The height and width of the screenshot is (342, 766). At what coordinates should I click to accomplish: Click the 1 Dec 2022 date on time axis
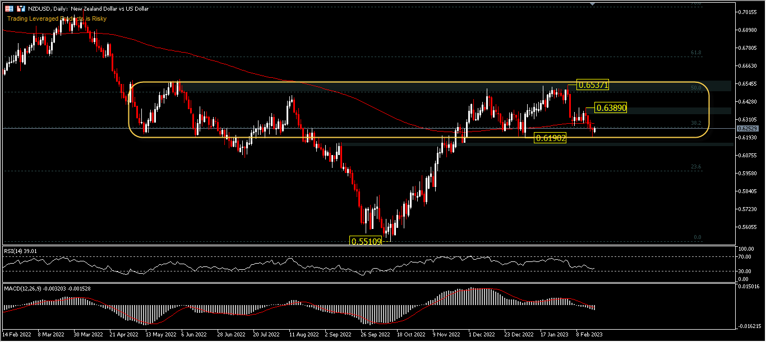click(482, 334)
